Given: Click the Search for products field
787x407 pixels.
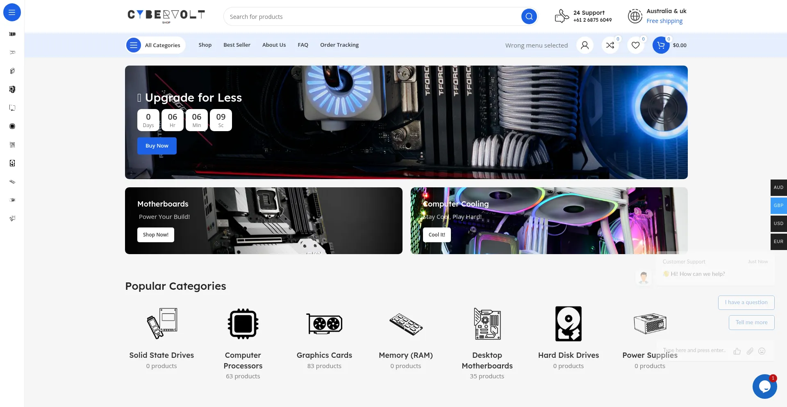Looking at the screenshot, I should pyautogui.click(x=373, y=17).
